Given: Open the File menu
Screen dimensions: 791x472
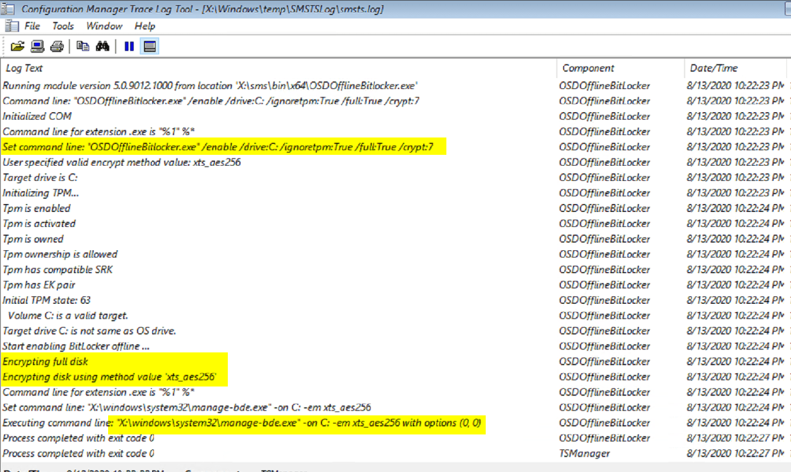Looking at the screenshot, I should (x=32, y=25).
